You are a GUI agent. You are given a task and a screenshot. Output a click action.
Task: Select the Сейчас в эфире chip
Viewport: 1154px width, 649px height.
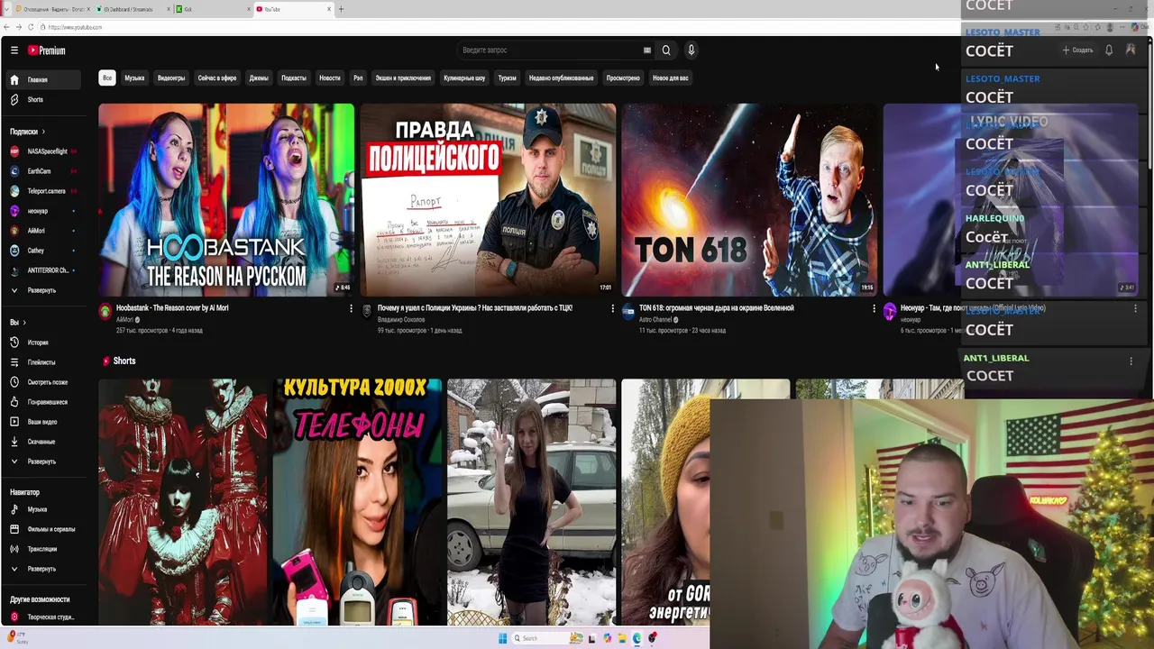pos(217,78)
